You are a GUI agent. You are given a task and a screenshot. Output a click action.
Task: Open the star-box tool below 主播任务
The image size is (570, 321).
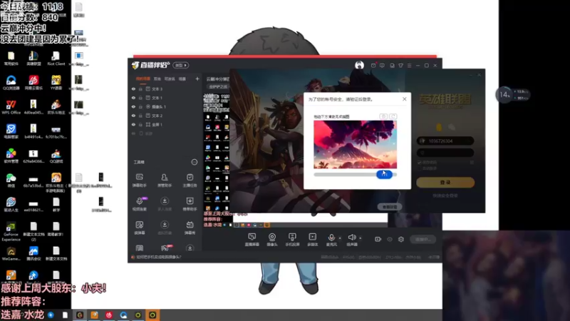click(x=190, y=204)
